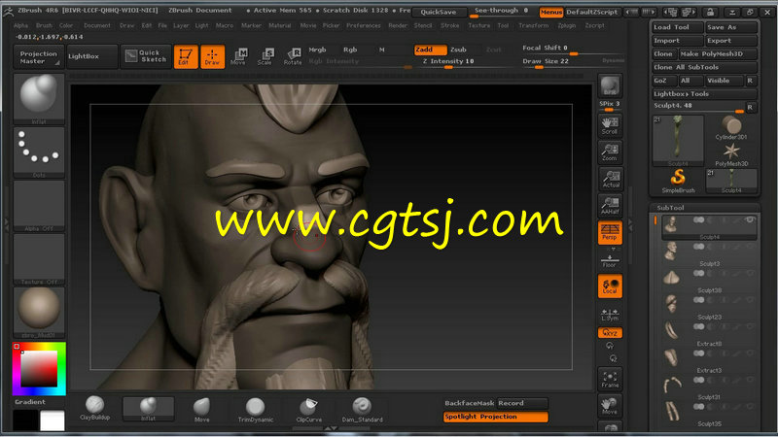Select the Dam_Standard brush
The height and width of the screenshot is (437, 778).
[x=362, y=409]
